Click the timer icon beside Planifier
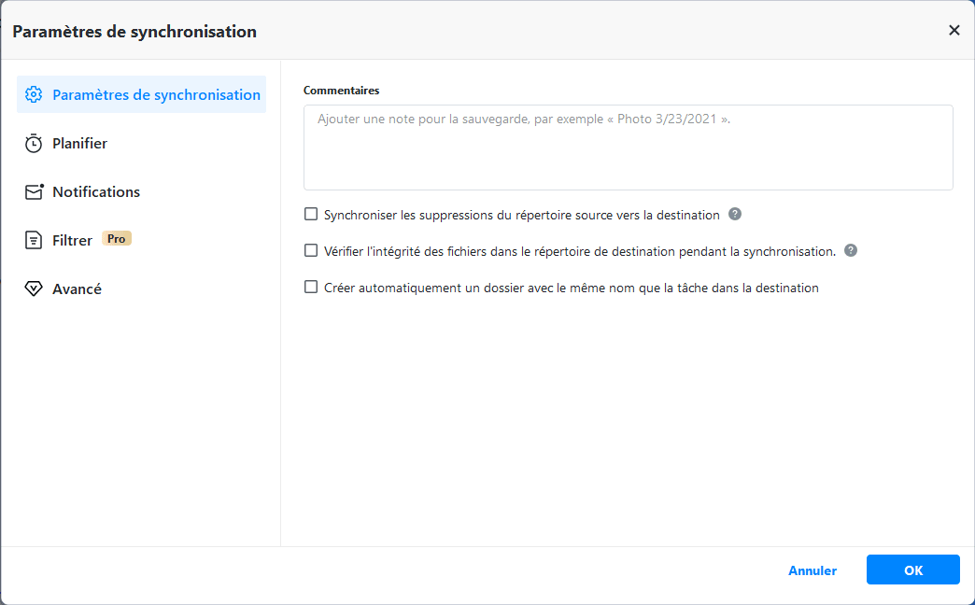The image size is (975, 605). pos(34,144)
